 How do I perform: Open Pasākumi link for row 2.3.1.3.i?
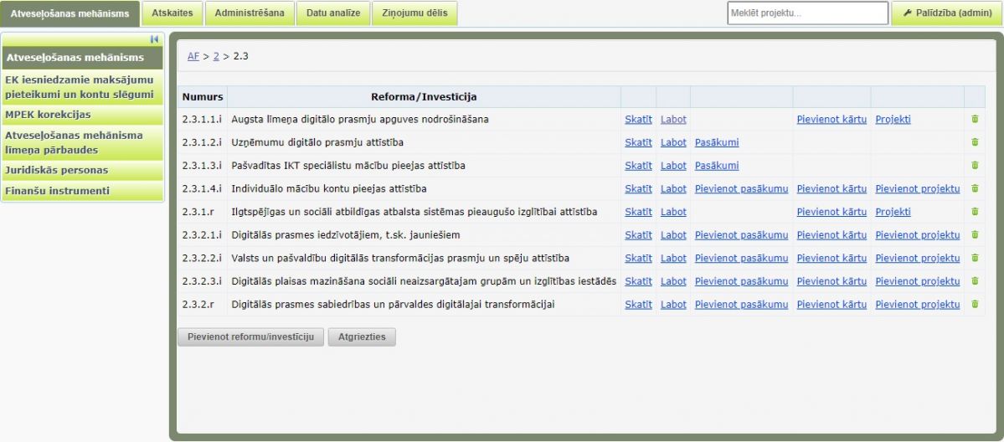[716, 166]
